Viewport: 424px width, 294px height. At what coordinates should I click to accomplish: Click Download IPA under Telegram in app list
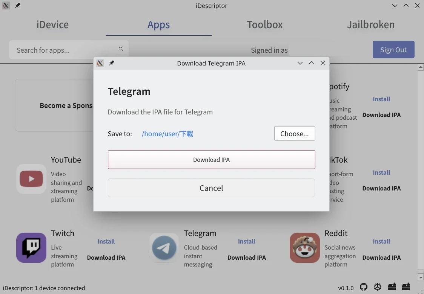point(246,257)
